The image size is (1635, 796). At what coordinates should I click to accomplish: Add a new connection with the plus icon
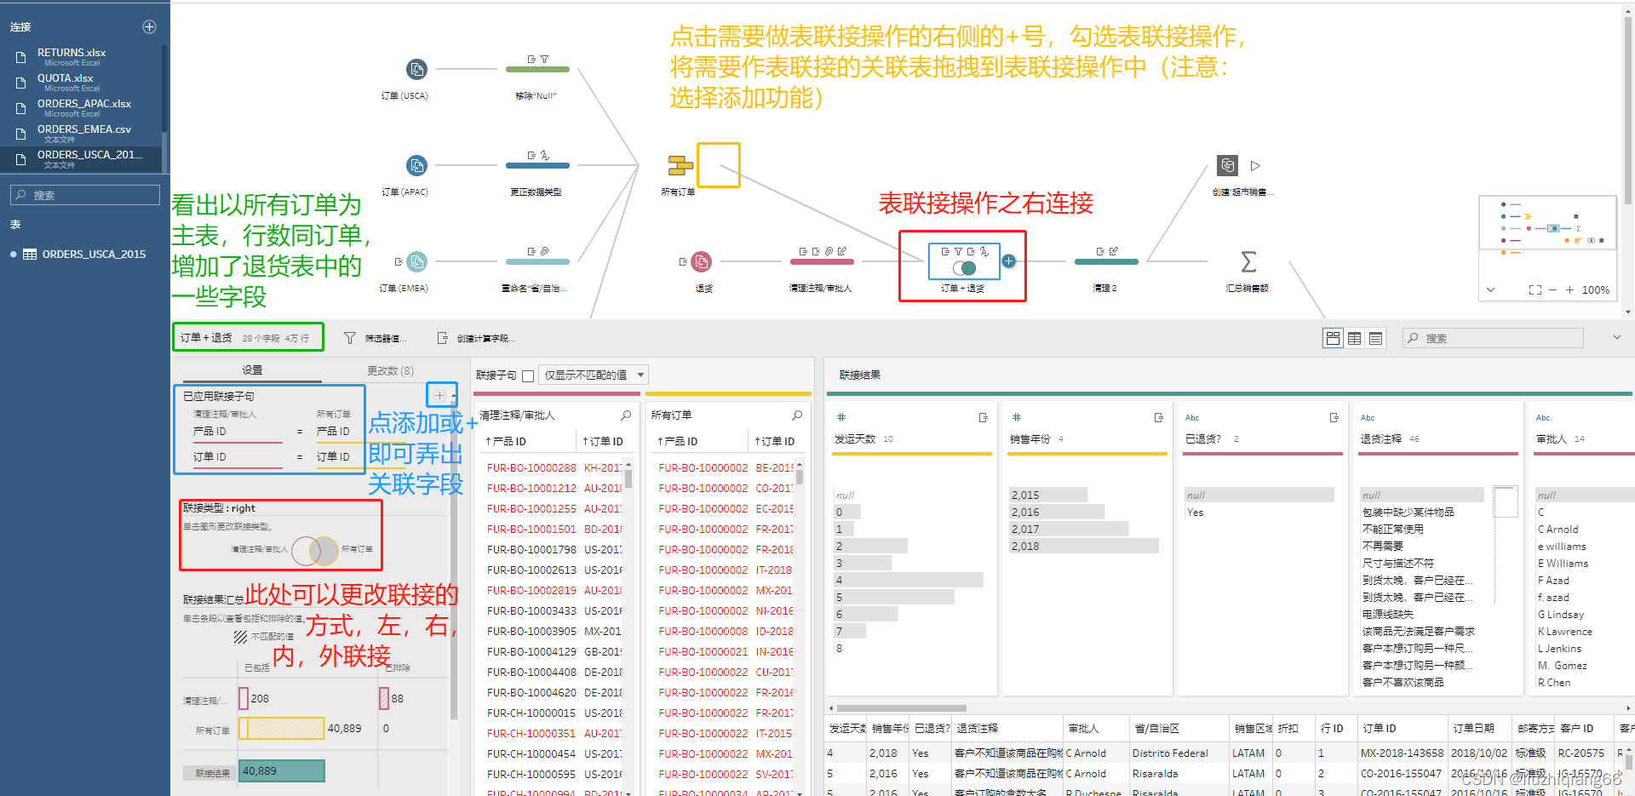(149, 26)
